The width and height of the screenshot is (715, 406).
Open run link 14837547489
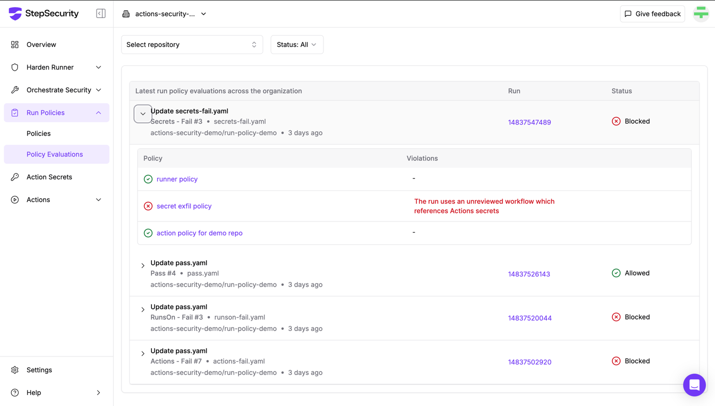[529, 122]
